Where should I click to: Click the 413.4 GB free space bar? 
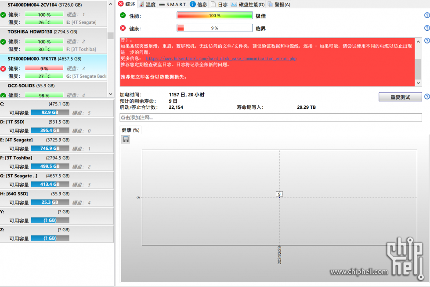50,184
